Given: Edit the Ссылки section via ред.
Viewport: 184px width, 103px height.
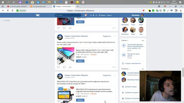Looking at the screenshot, I should pyautogui.click(x=143, y=41).
